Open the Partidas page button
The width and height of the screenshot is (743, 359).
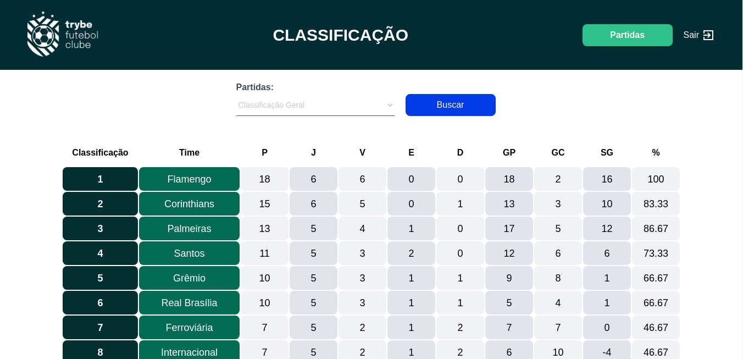pyautogui.click(x=627, y=35)
